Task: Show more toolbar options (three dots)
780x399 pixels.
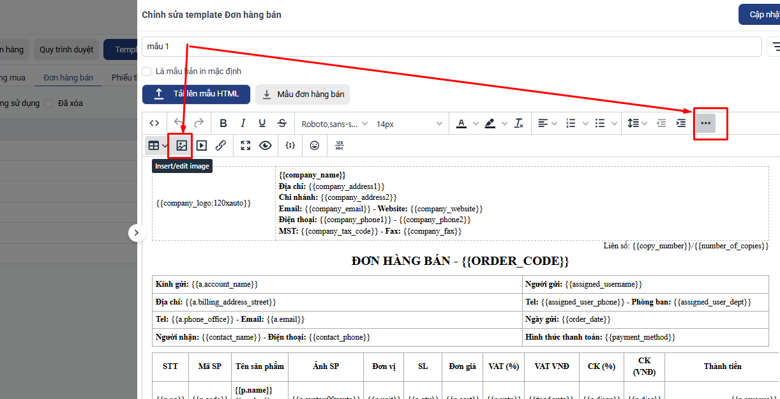Action: pyautogui.click(x=705, y=123)
